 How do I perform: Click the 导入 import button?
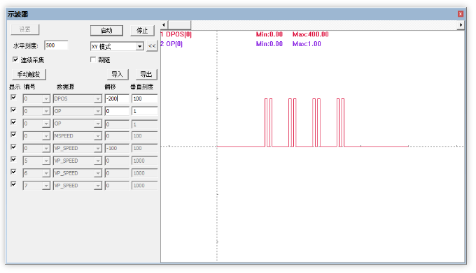point(118,74)
